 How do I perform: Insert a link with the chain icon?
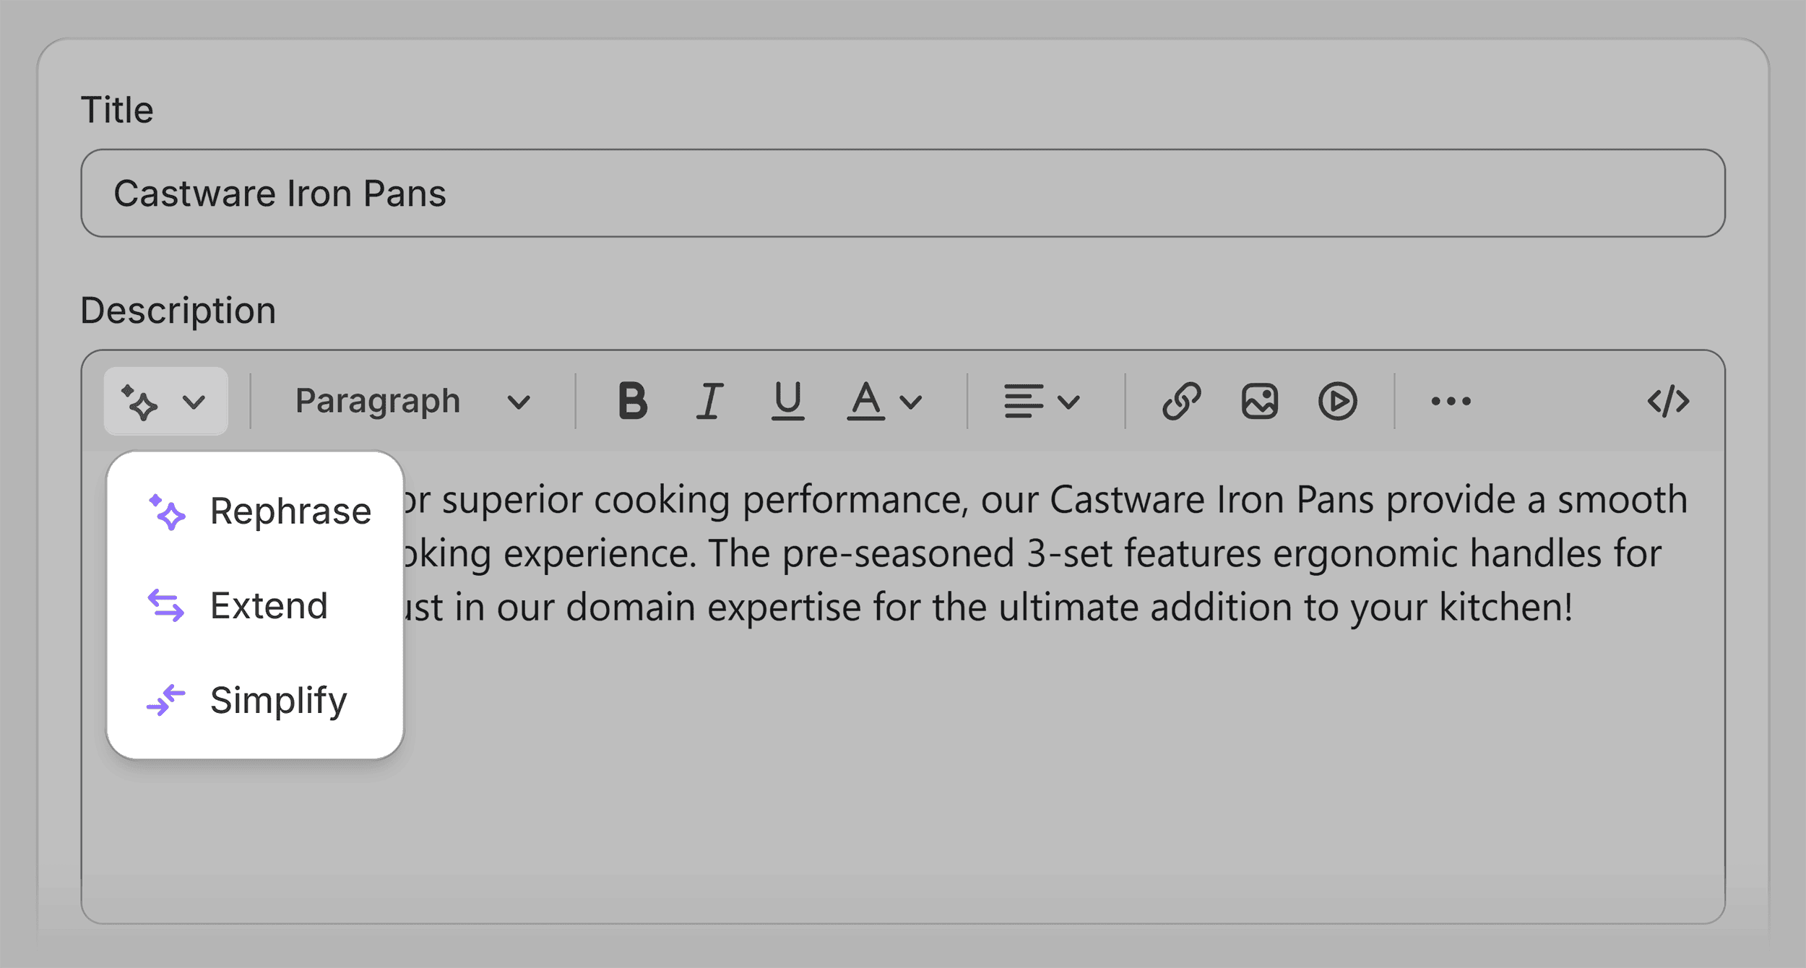tap(1181, 401)
